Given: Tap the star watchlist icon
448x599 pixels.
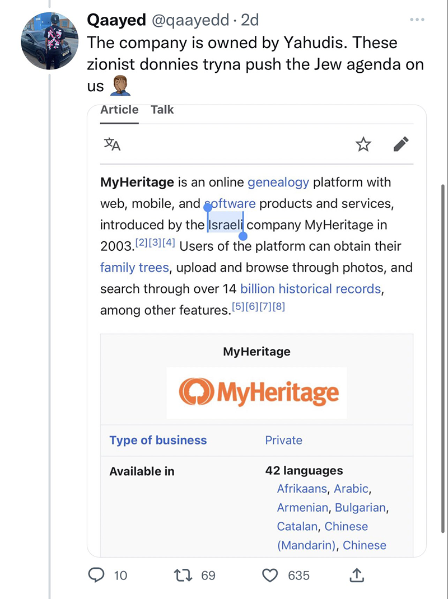Looking at the screenshot, I should [363, 144].
